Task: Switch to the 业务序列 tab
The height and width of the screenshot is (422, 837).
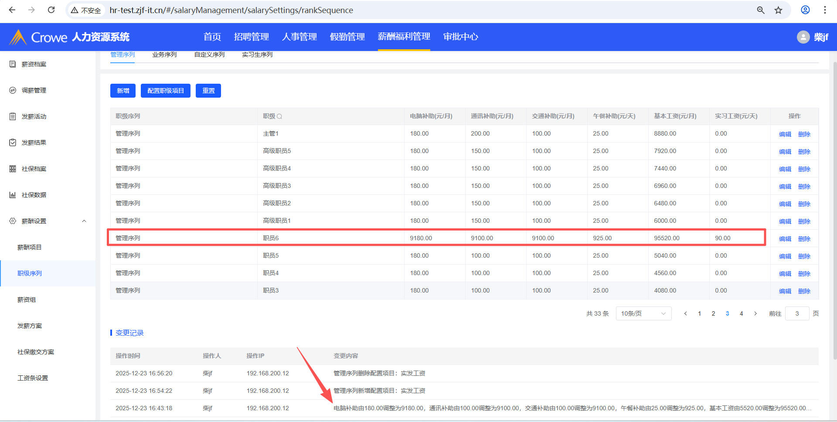Action: [x=164, y=55]
